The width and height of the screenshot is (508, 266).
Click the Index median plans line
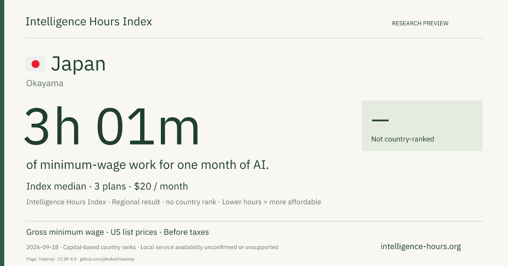tap(107, 186)
